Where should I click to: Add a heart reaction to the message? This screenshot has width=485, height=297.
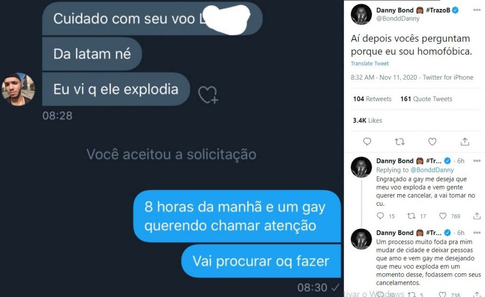tap(208, 95)
